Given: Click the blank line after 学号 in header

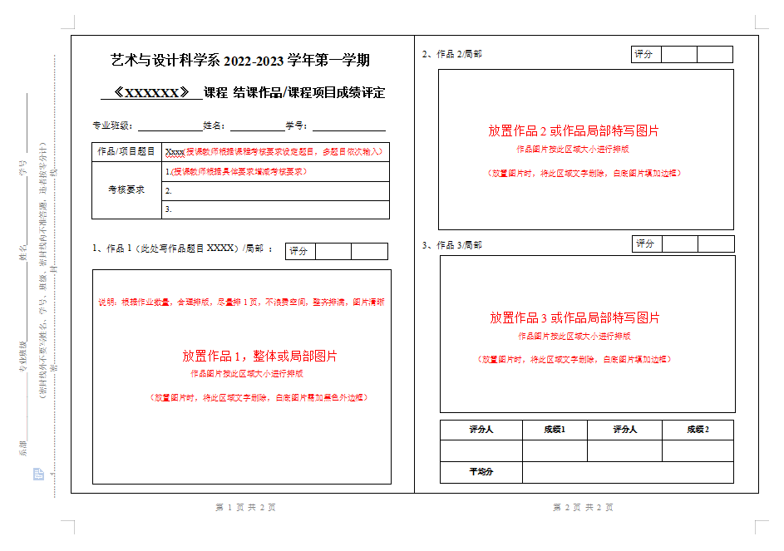Looking at the screenshot, I should (x=348, y=126).
